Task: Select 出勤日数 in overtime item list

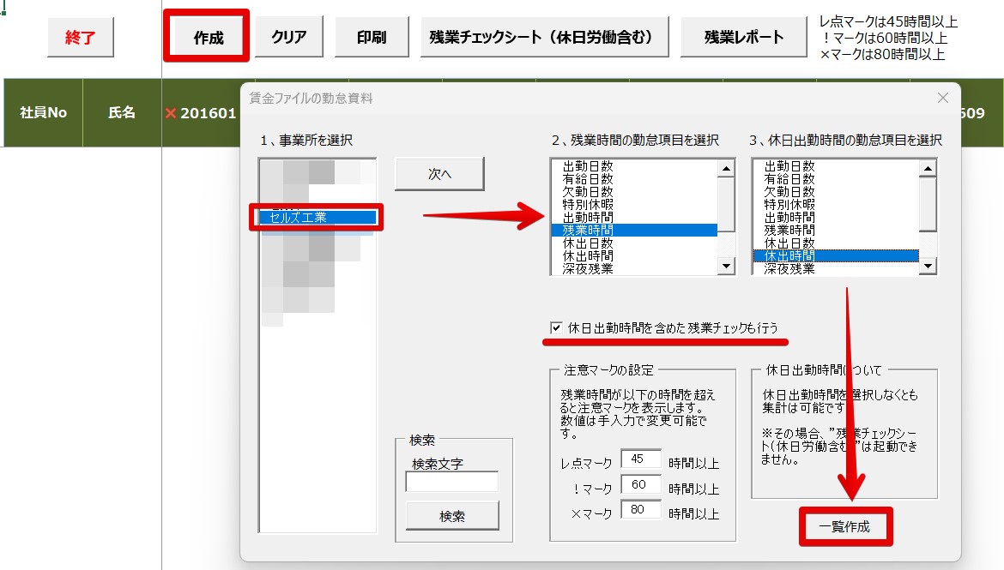Action: point(634,166)
